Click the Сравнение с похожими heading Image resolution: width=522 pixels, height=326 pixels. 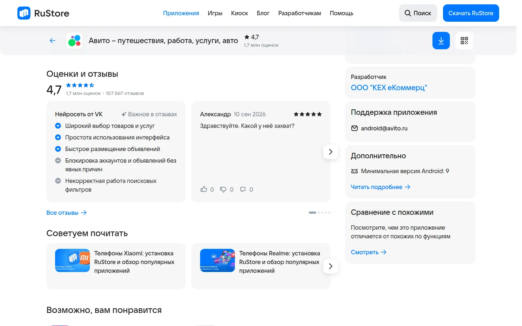coord(392,212)
